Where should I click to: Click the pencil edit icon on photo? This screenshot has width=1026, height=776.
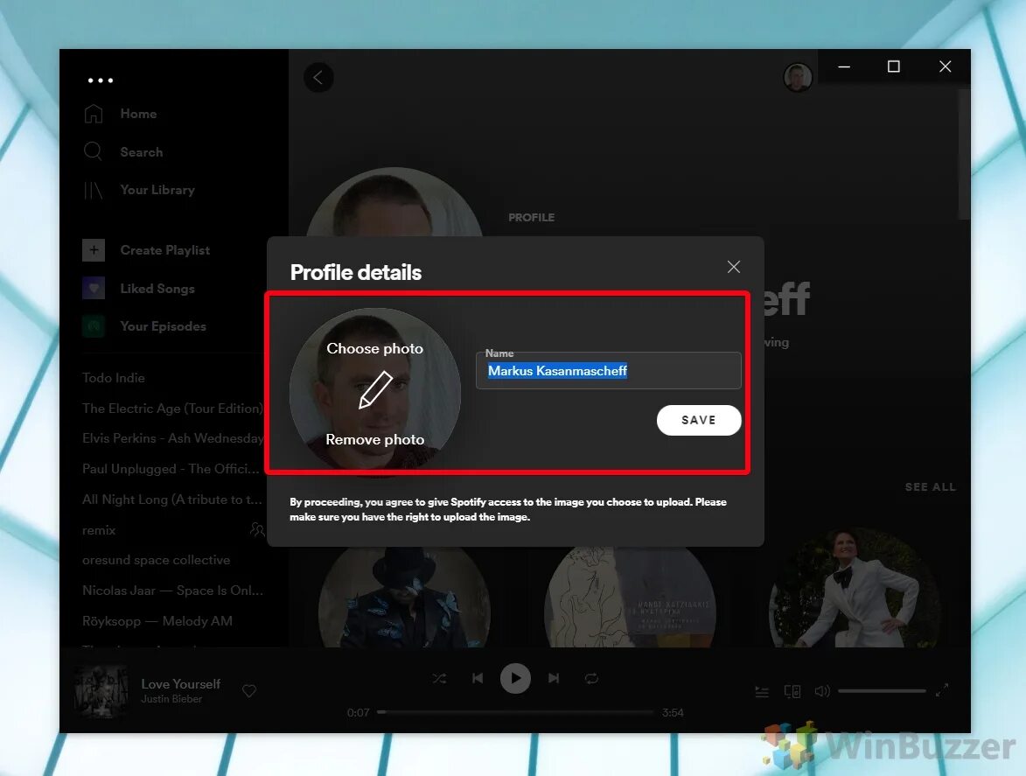click(x=375, y=390)
